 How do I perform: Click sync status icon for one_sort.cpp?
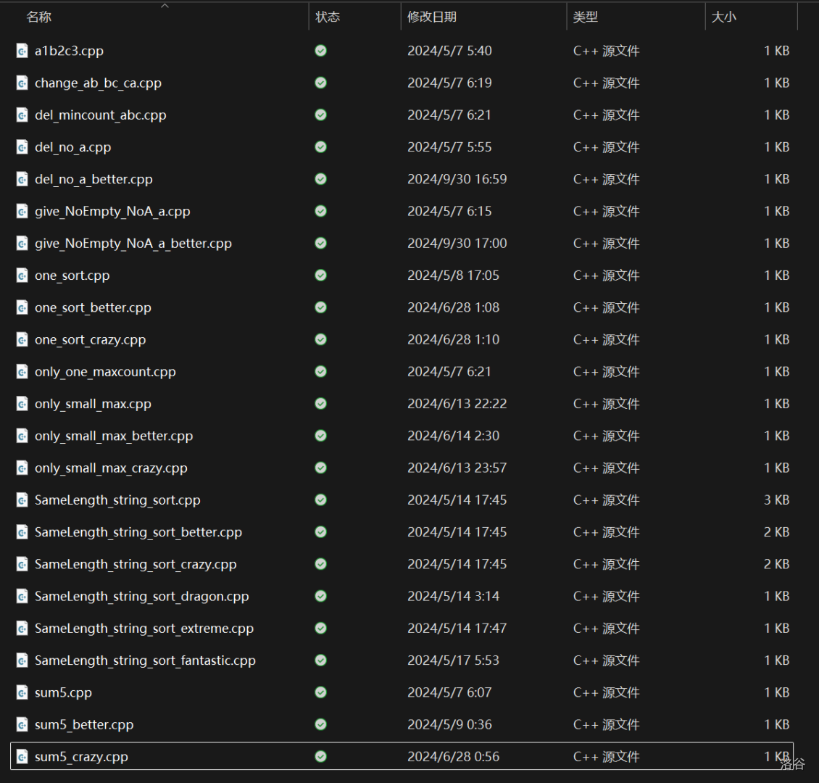[320, 275]
